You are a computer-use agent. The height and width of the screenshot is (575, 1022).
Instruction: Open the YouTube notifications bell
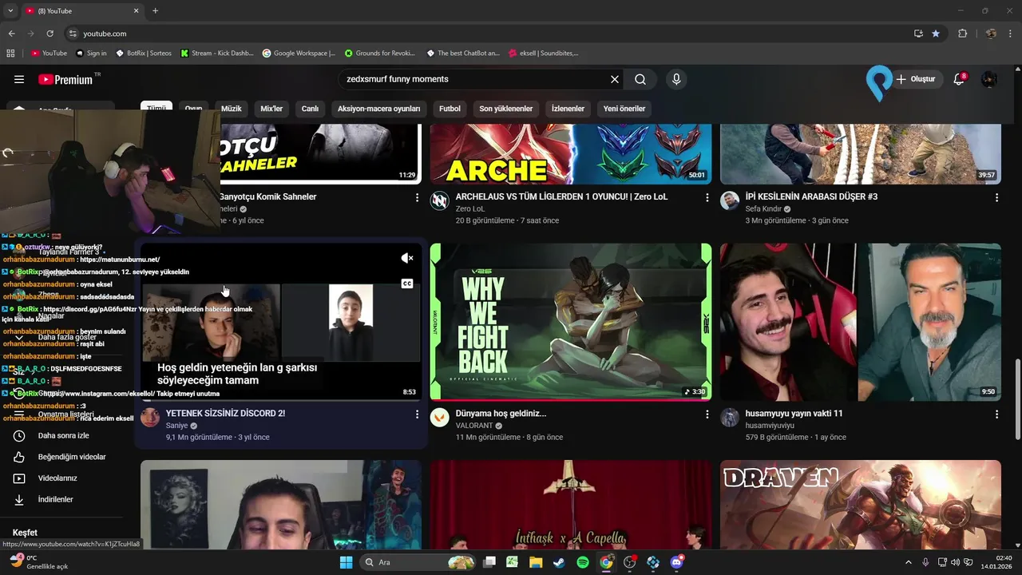pos(960,79)
